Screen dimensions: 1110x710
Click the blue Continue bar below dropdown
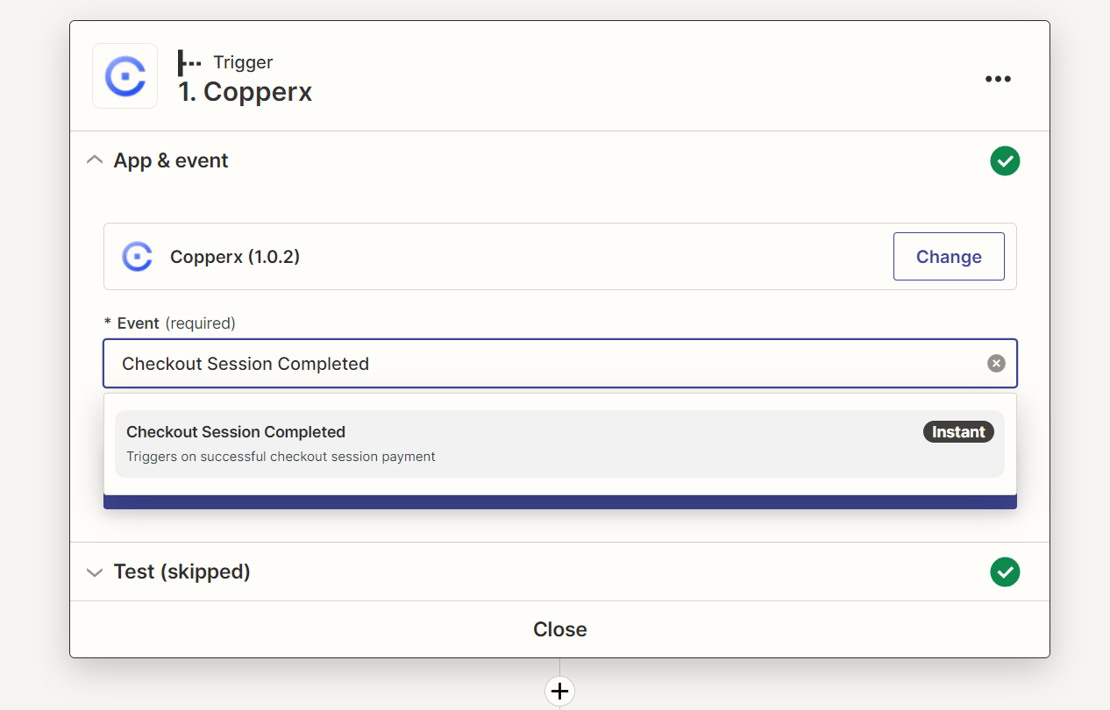tap(560, 502)
